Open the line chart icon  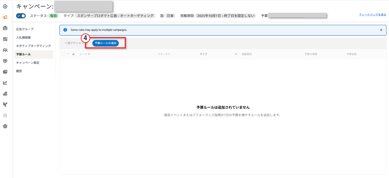point(5,82)
